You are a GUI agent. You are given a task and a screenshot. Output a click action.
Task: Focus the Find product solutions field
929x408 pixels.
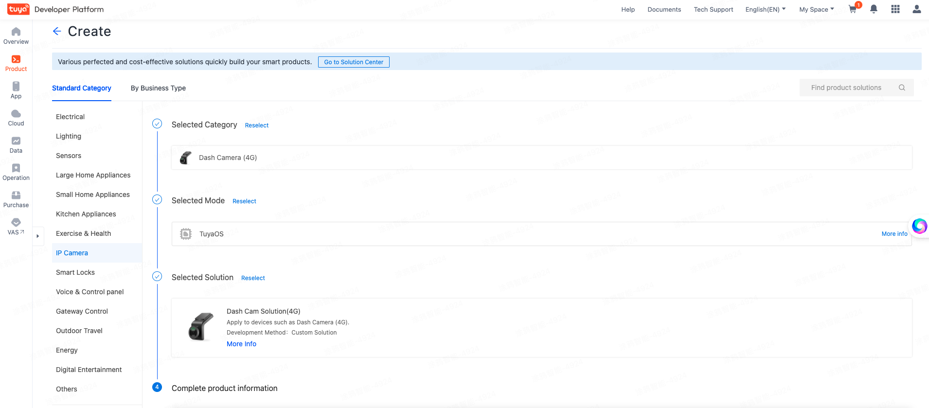[x=857, y=88]
